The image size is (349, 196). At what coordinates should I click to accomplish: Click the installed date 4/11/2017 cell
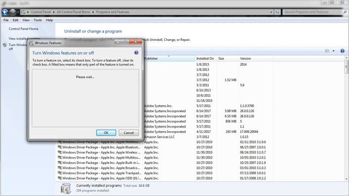[203, 132]
